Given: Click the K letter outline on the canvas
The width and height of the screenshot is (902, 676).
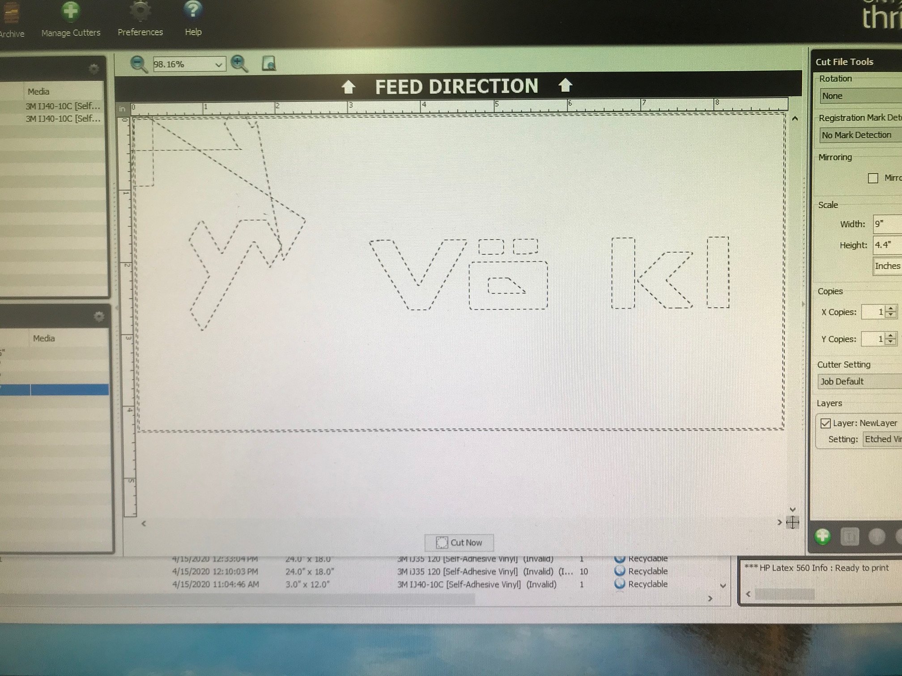Looking at the screenshot, I should point(652,273).
